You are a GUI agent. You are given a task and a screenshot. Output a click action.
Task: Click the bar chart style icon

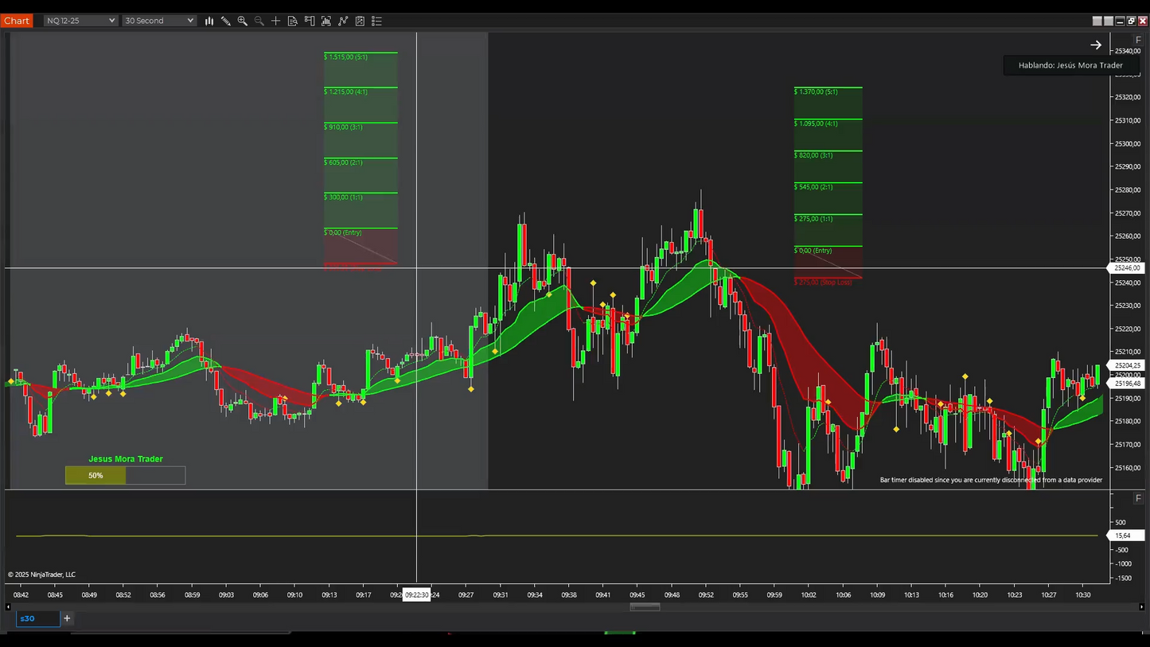(209, 21)
